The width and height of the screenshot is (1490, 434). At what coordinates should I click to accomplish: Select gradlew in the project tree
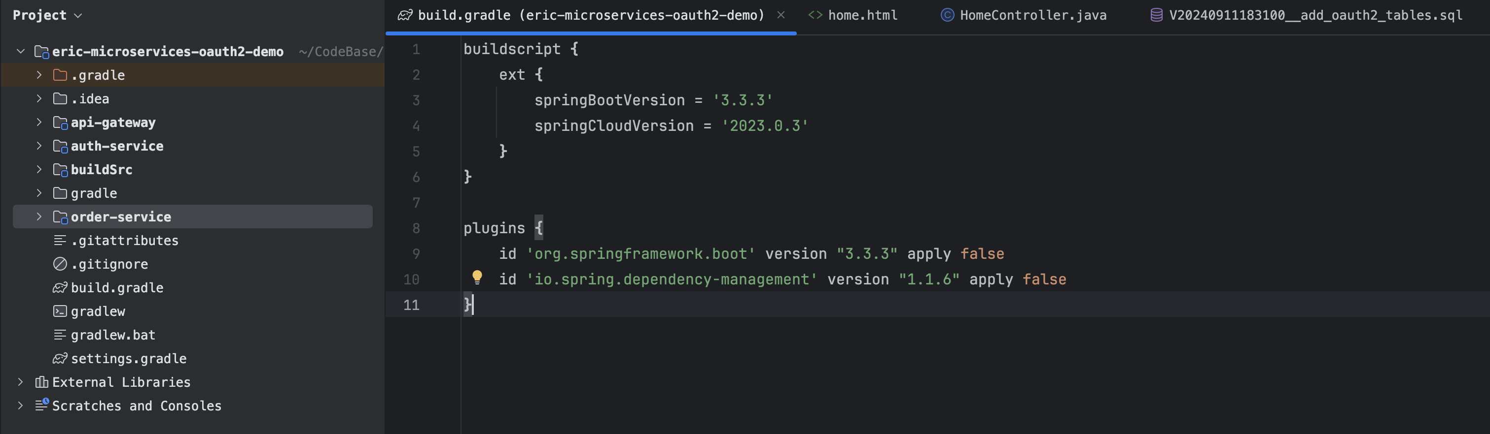tap(98, 311)
